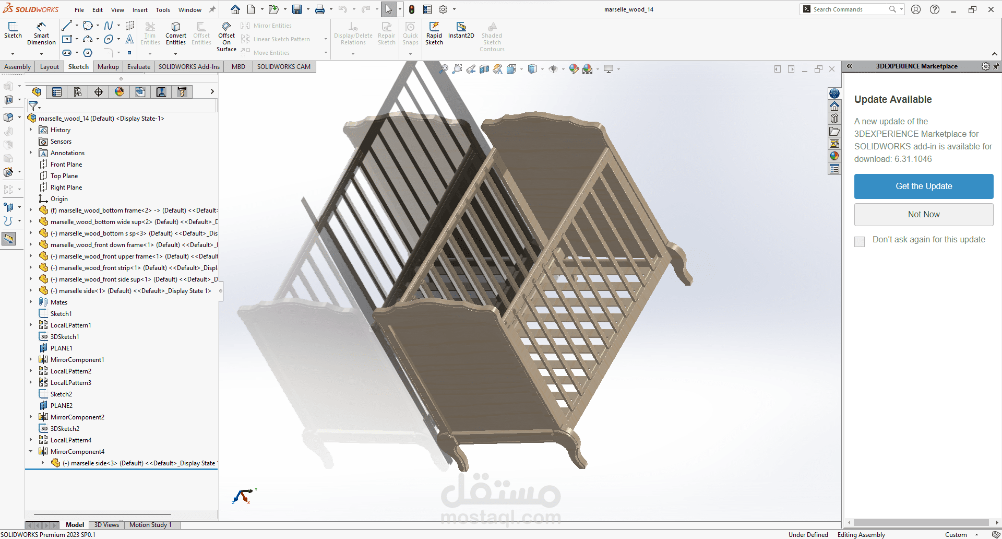Expand the Annotations tree node
Image resolution: width=1002 pixels, height=539 pixels.
31,153
